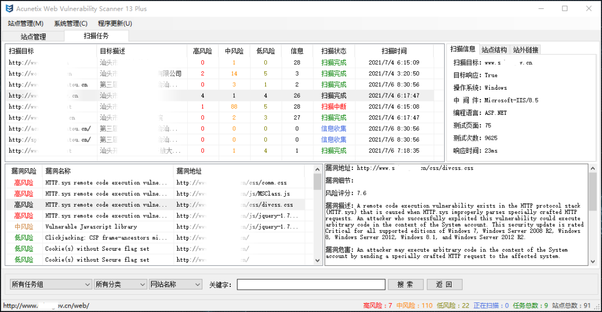The height and width of the screenshot is (312, 602).
Task: Click the Acunetix app icon in title bar
Action: pyautogui.click(x=9, y=8)
